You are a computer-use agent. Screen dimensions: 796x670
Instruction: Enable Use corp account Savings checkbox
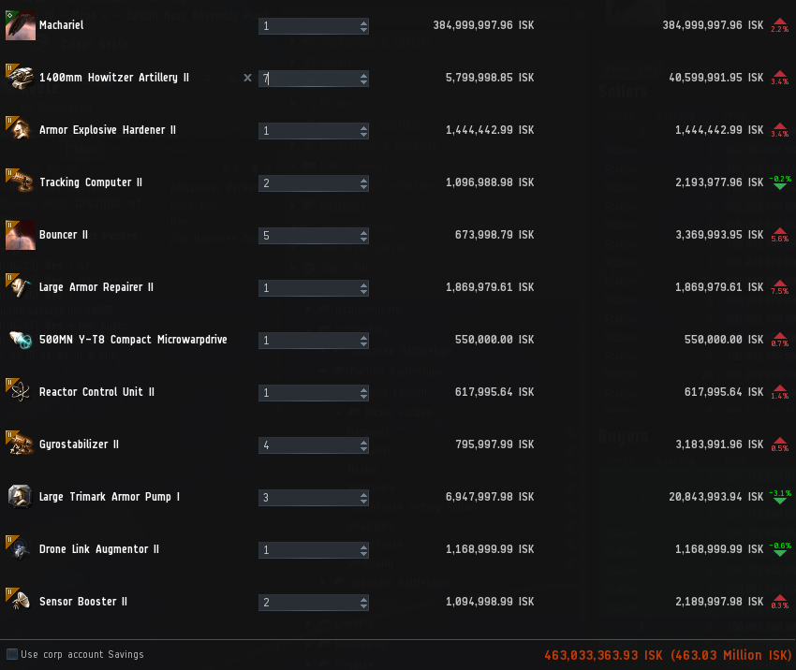coord(11,654)
